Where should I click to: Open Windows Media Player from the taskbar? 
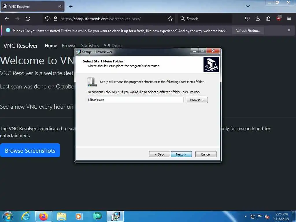tap(79, 217)
